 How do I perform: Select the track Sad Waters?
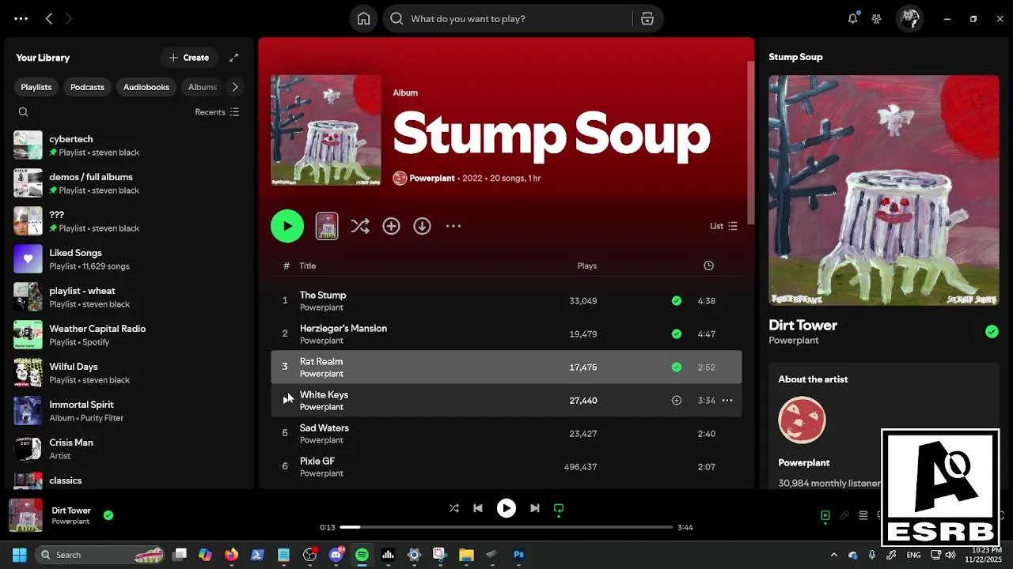coord(506,434)
